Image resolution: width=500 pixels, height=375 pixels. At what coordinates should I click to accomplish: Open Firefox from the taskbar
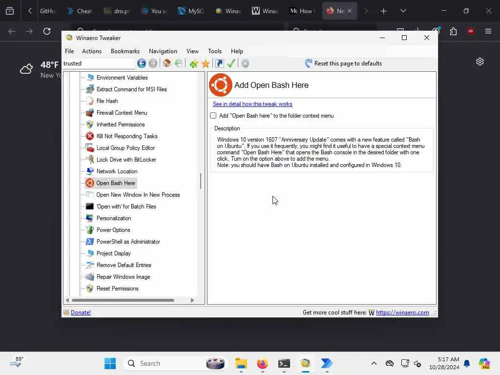(x=262, y=363)
